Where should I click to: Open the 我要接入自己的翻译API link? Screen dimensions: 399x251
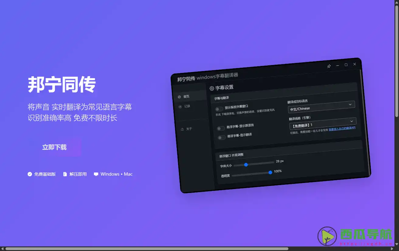(342, 128)
